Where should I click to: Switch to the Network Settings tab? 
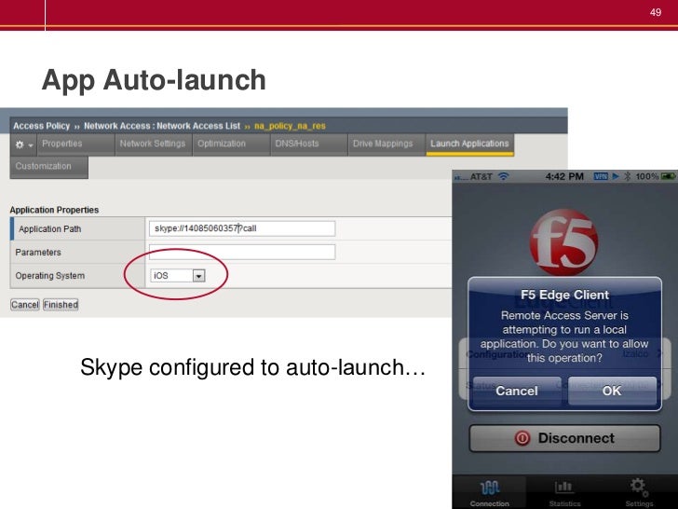(x=153, y=144)
